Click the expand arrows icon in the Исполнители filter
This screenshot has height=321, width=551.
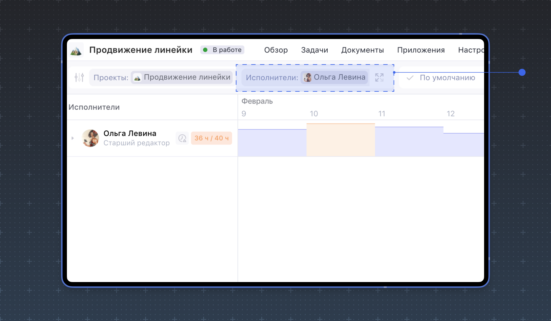[379, 78]
